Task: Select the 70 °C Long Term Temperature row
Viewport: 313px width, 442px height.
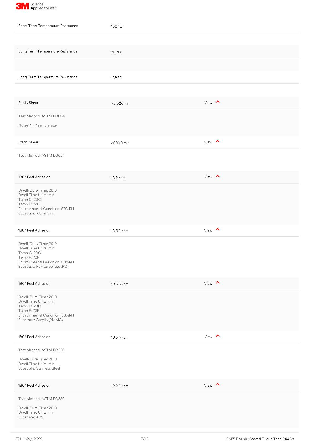Action: point(157,51)
